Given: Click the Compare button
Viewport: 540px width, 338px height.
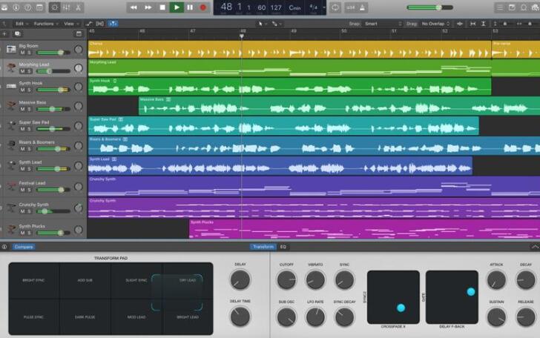Looking at the screenshot, I should click(x=24, y=247).
